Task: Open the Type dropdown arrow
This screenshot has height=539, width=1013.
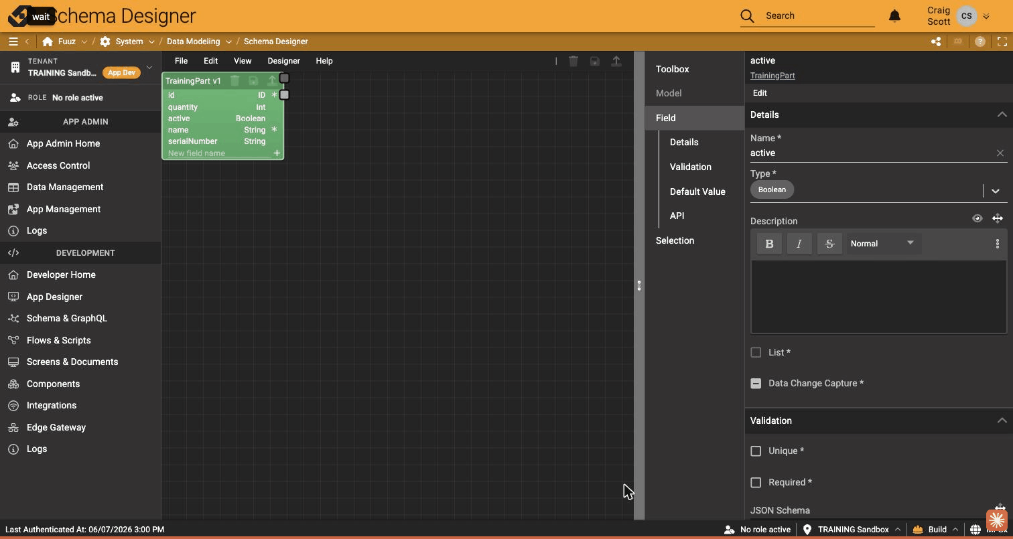Action: [x=996, y=191]
